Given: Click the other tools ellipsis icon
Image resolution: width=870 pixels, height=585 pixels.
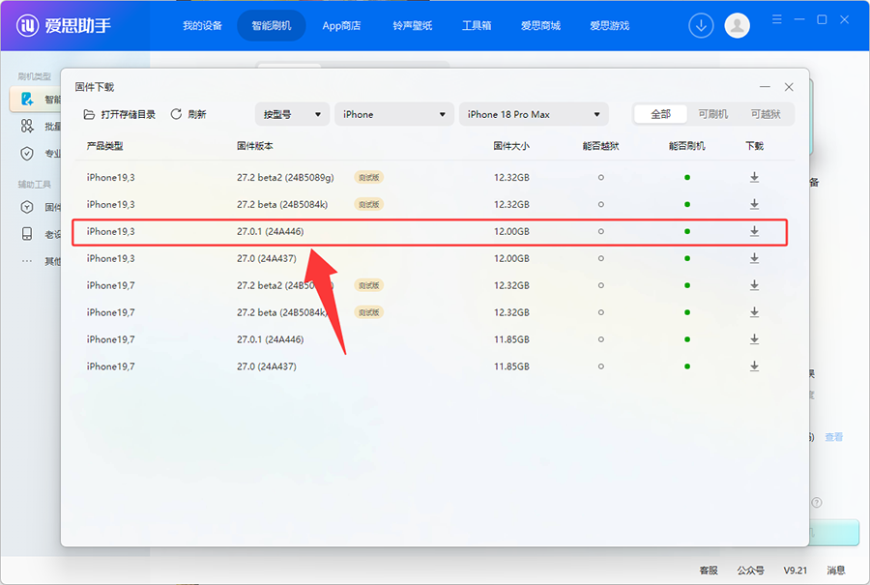Looking at the screenshot, I should tap(27, 261).
